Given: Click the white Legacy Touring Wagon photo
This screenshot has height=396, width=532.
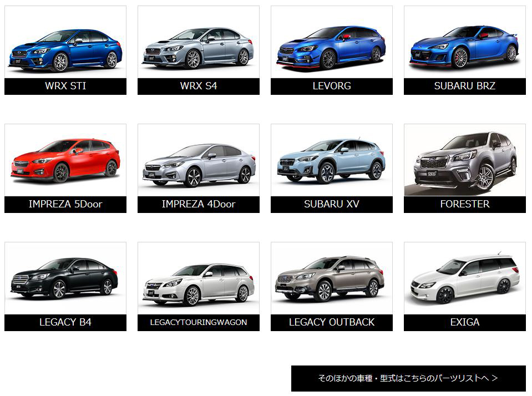Looking at the screenshot, I should (199, 283).
